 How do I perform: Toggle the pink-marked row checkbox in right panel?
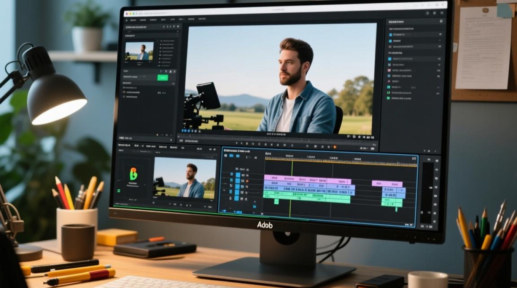click(389, 70)
